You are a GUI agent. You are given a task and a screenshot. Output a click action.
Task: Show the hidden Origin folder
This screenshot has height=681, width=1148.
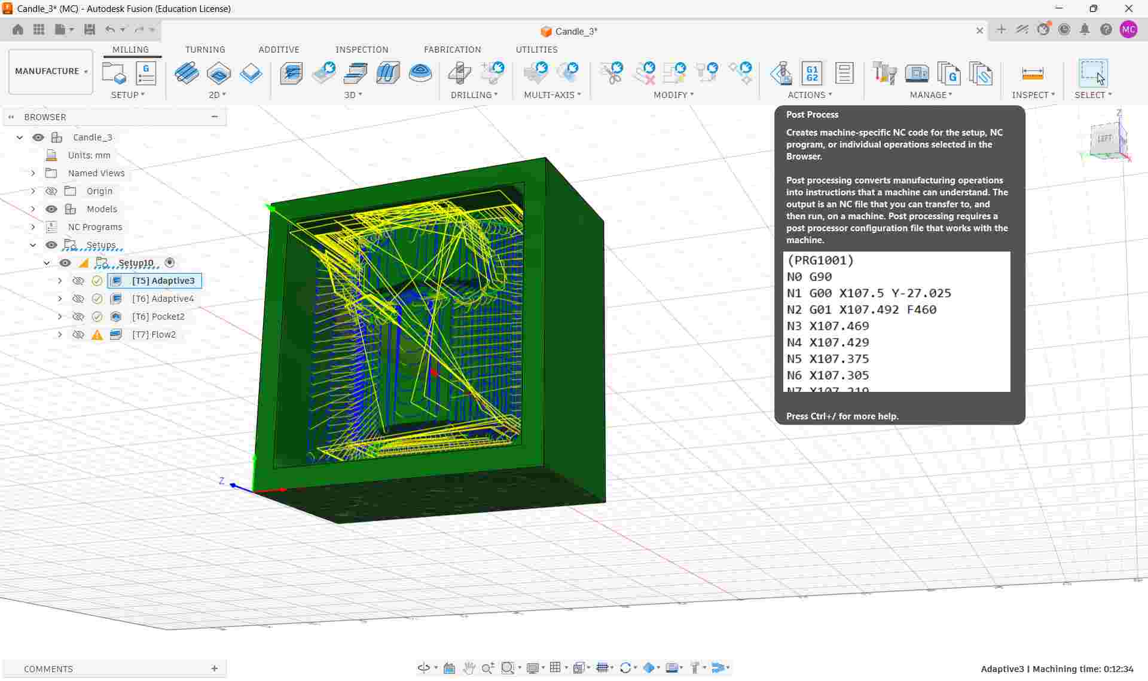click(x=51, y=191)
